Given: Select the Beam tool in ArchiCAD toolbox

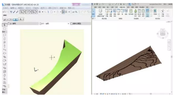Looking at the screenshot, I should click(x=4, y=50).
